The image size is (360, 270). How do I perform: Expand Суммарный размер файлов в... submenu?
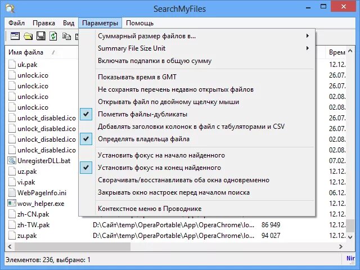pos(197,36)
